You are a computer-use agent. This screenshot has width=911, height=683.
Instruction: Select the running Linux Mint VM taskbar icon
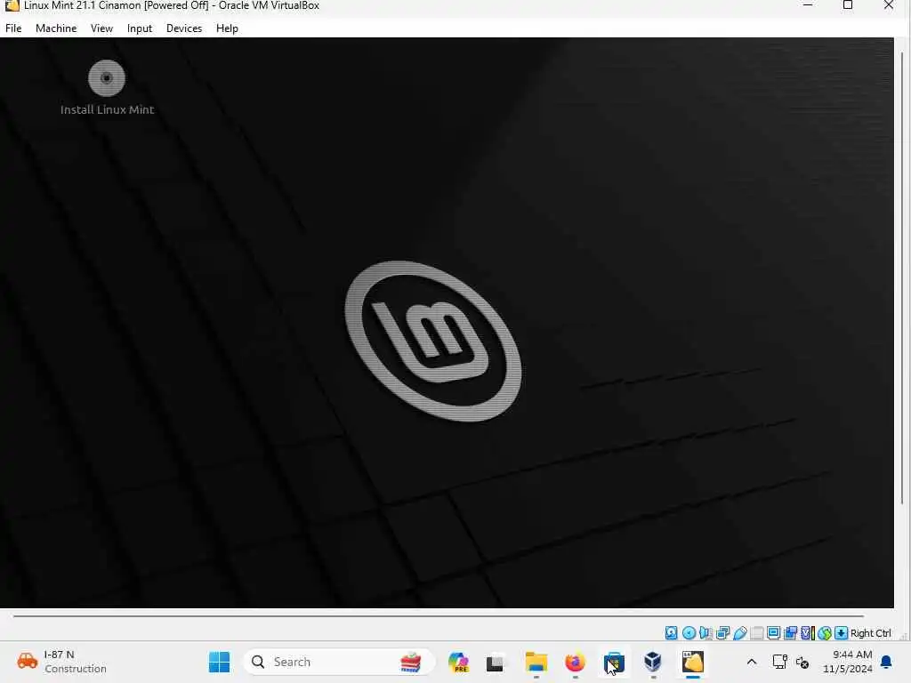(x=692, y=662)
